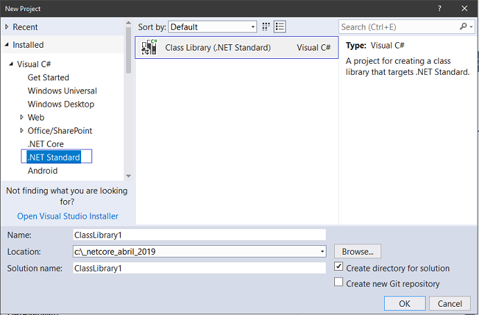Open the search options dropdown arrow
Viewport: 479px width, 315px height.
tap(471, 27)
